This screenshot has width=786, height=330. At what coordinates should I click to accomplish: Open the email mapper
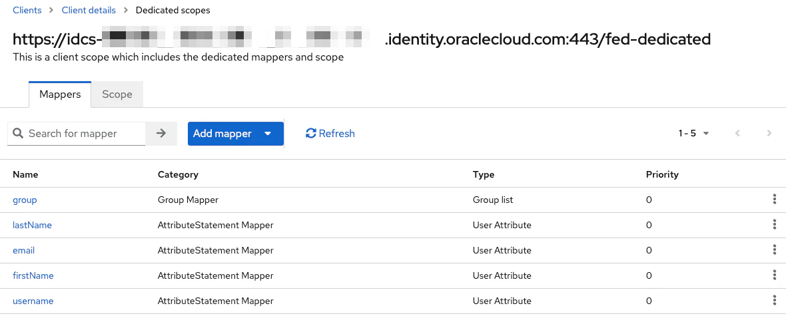(x=23, y=250)
